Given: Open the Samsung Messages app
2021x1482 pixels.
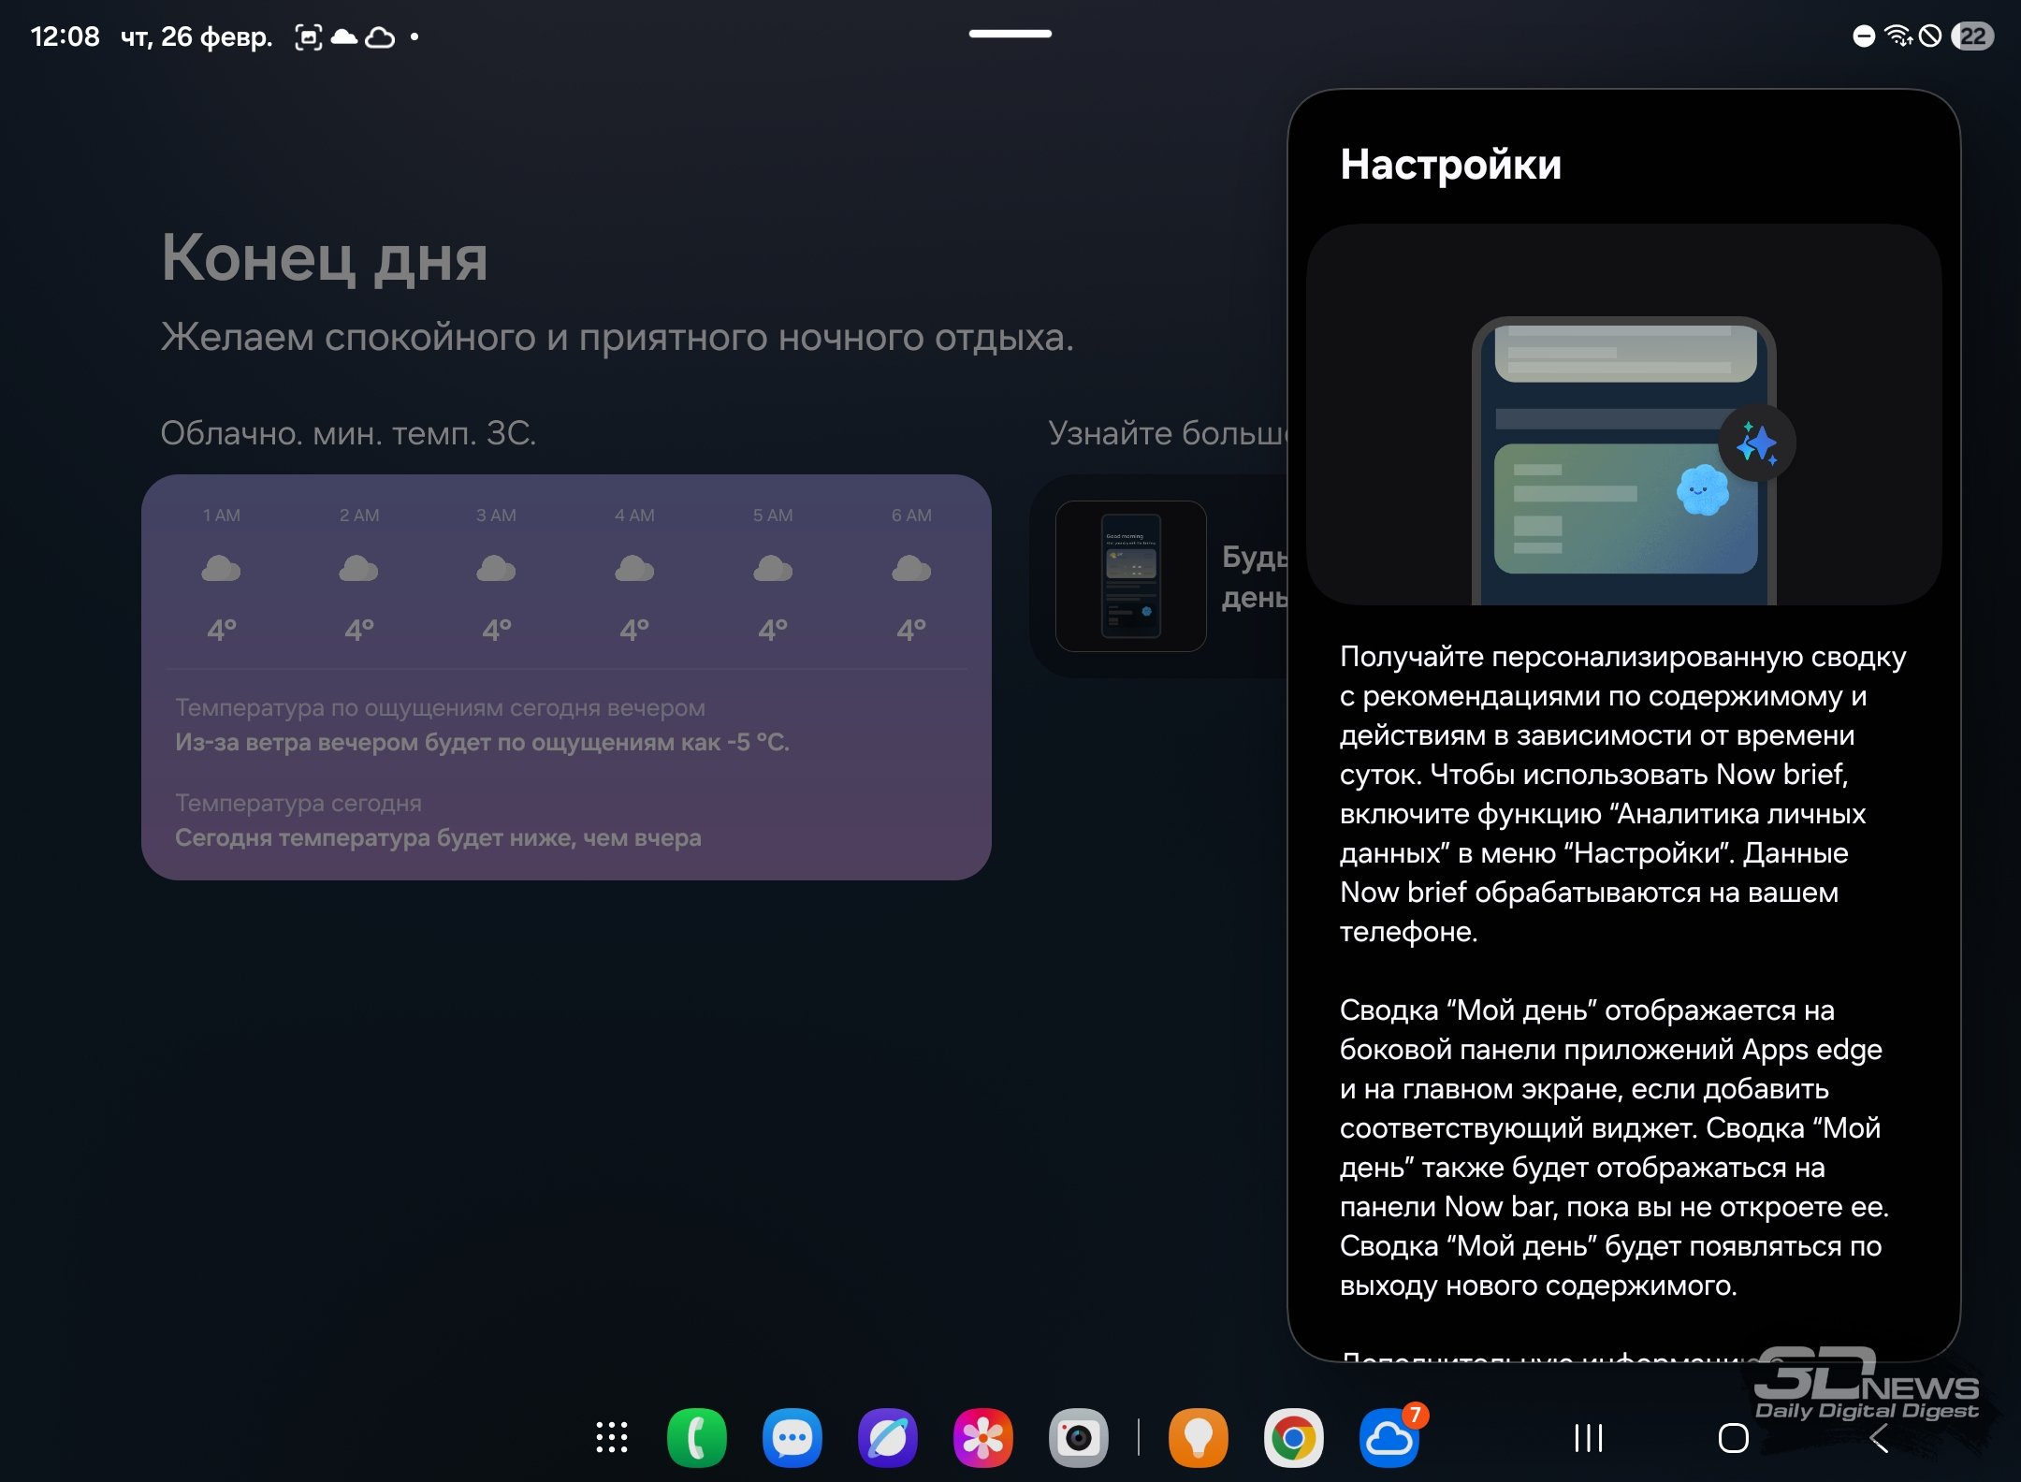Looking at the screenshot, I should click(x=792, y=1437).
